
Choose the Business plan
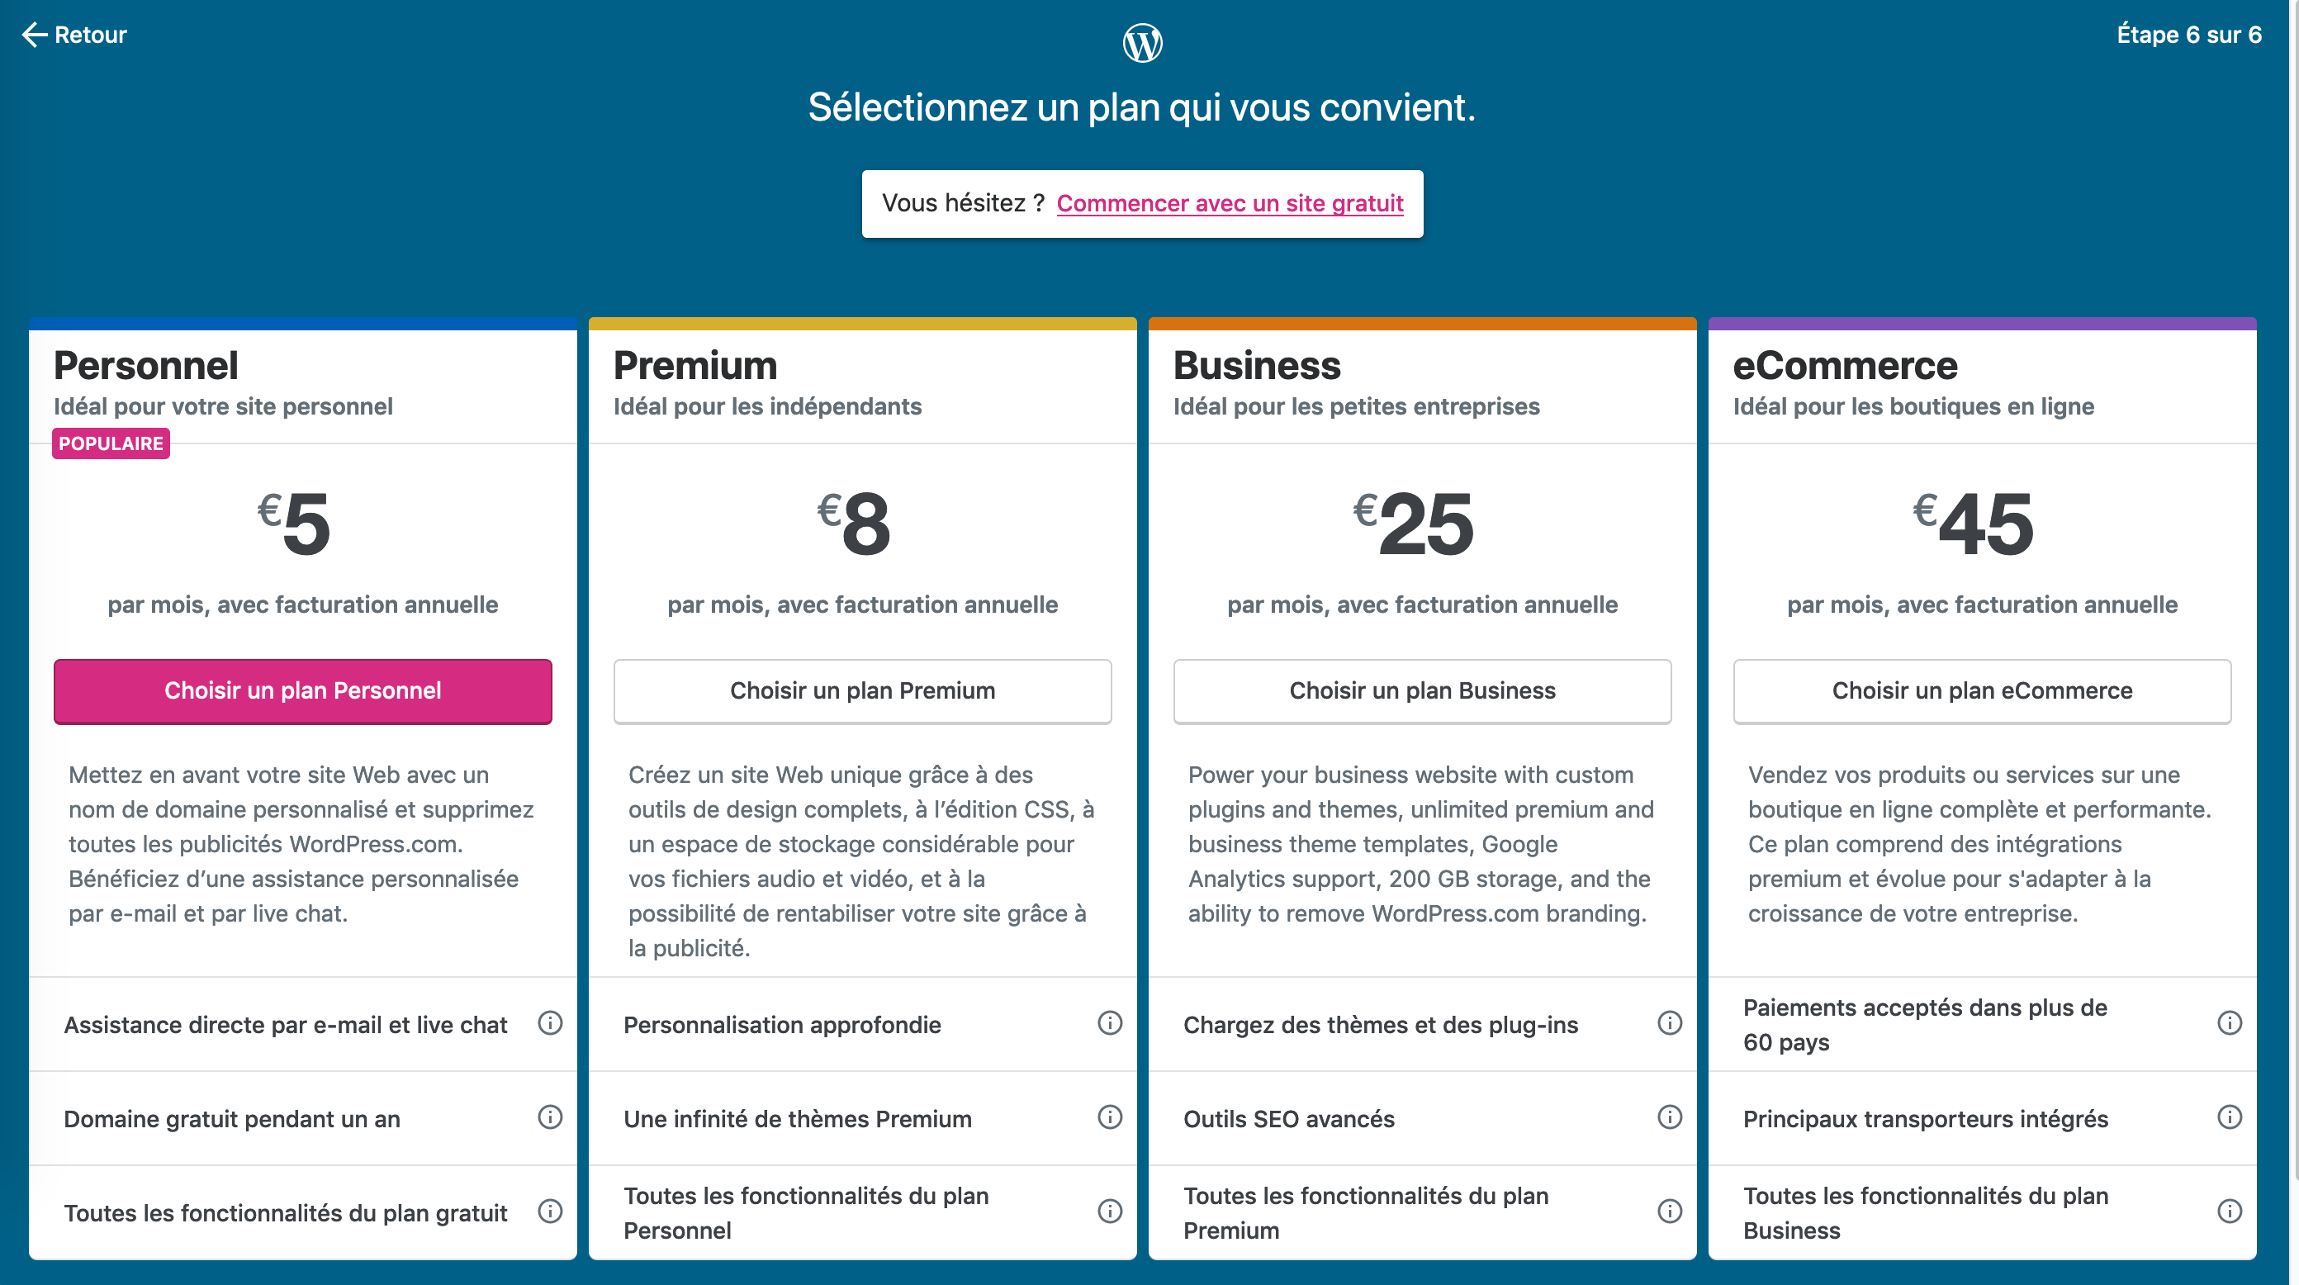1422,690
